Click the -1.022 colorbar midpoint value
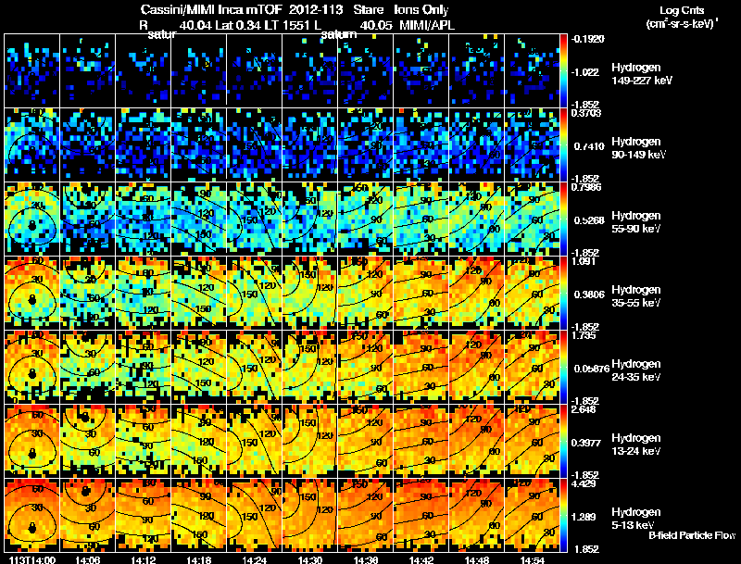This screenshot has height=564, width=741. [x=585, y=72]
